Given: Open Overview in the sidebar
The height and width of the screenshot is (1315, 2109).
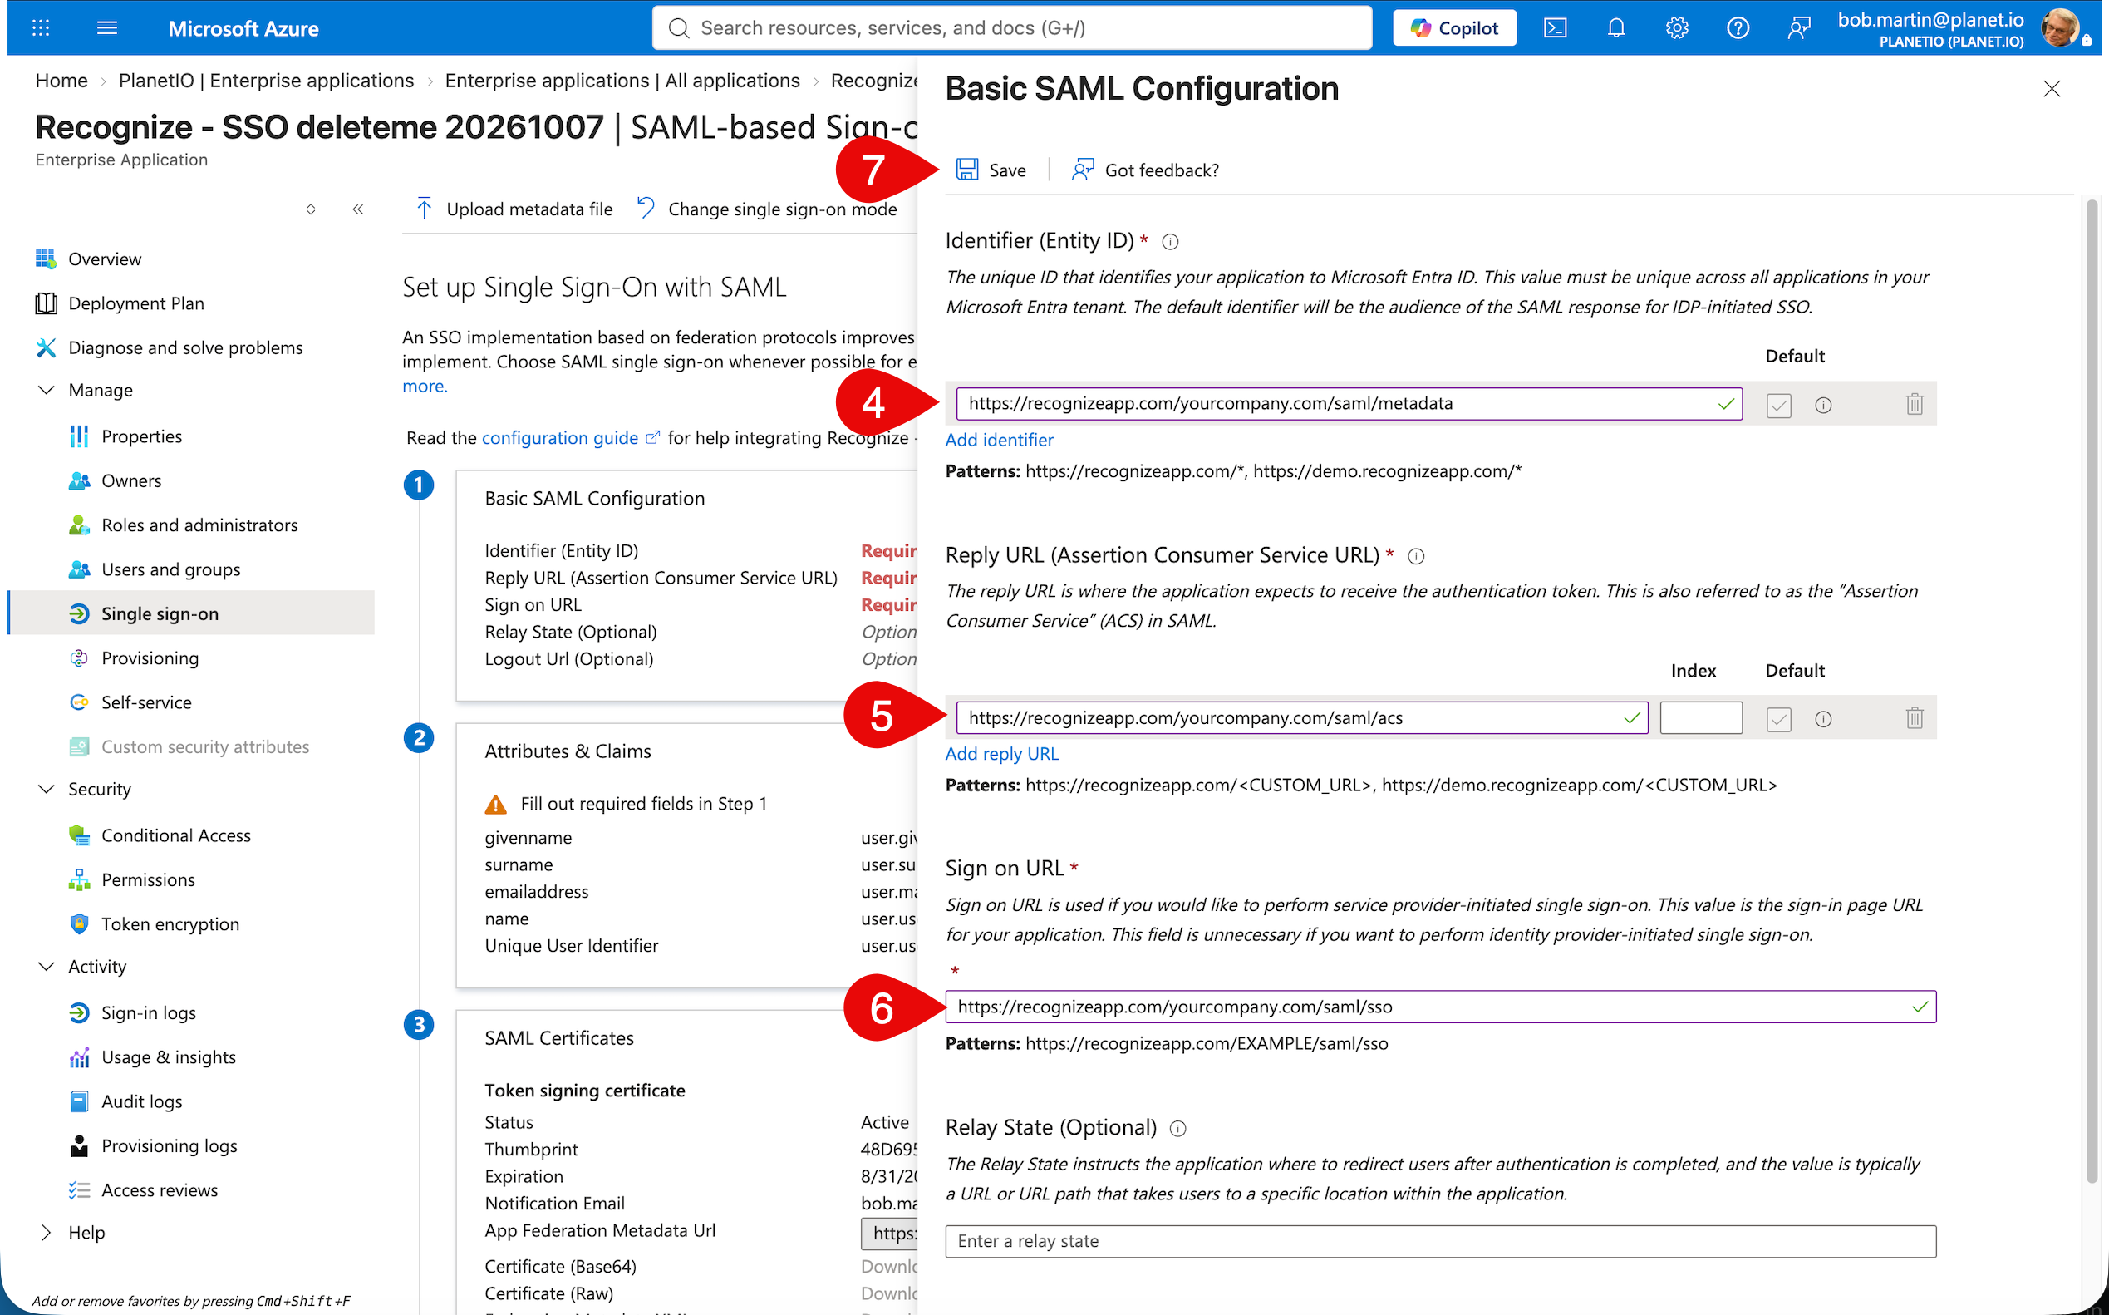Looking at the screenshot, I should click(105, 259).
